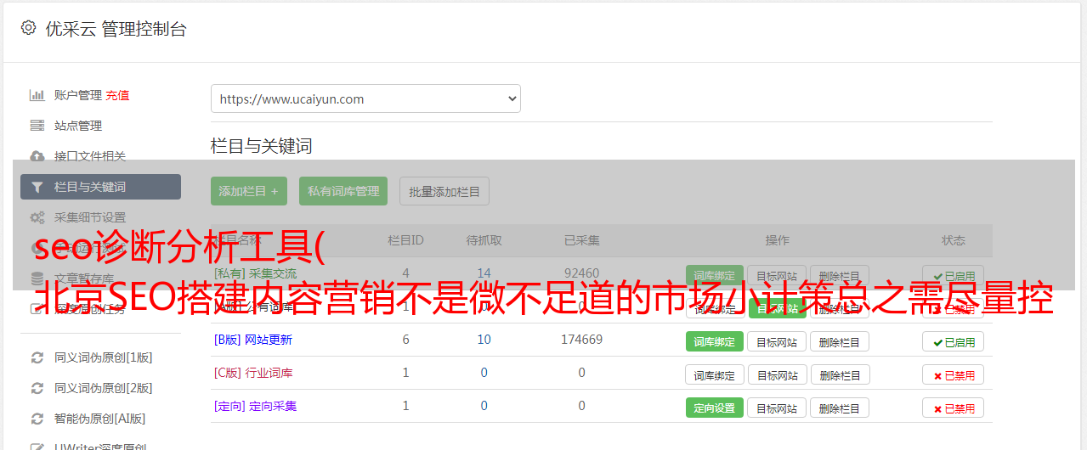Open 接口文件相关 in the sidebar
1087x450 pixels.
tap(90, 156)
